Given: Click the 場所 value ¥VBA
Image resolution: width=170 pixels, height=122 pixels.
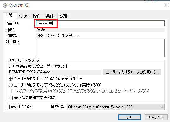Looking at the screenshot, I should (41, 29).
